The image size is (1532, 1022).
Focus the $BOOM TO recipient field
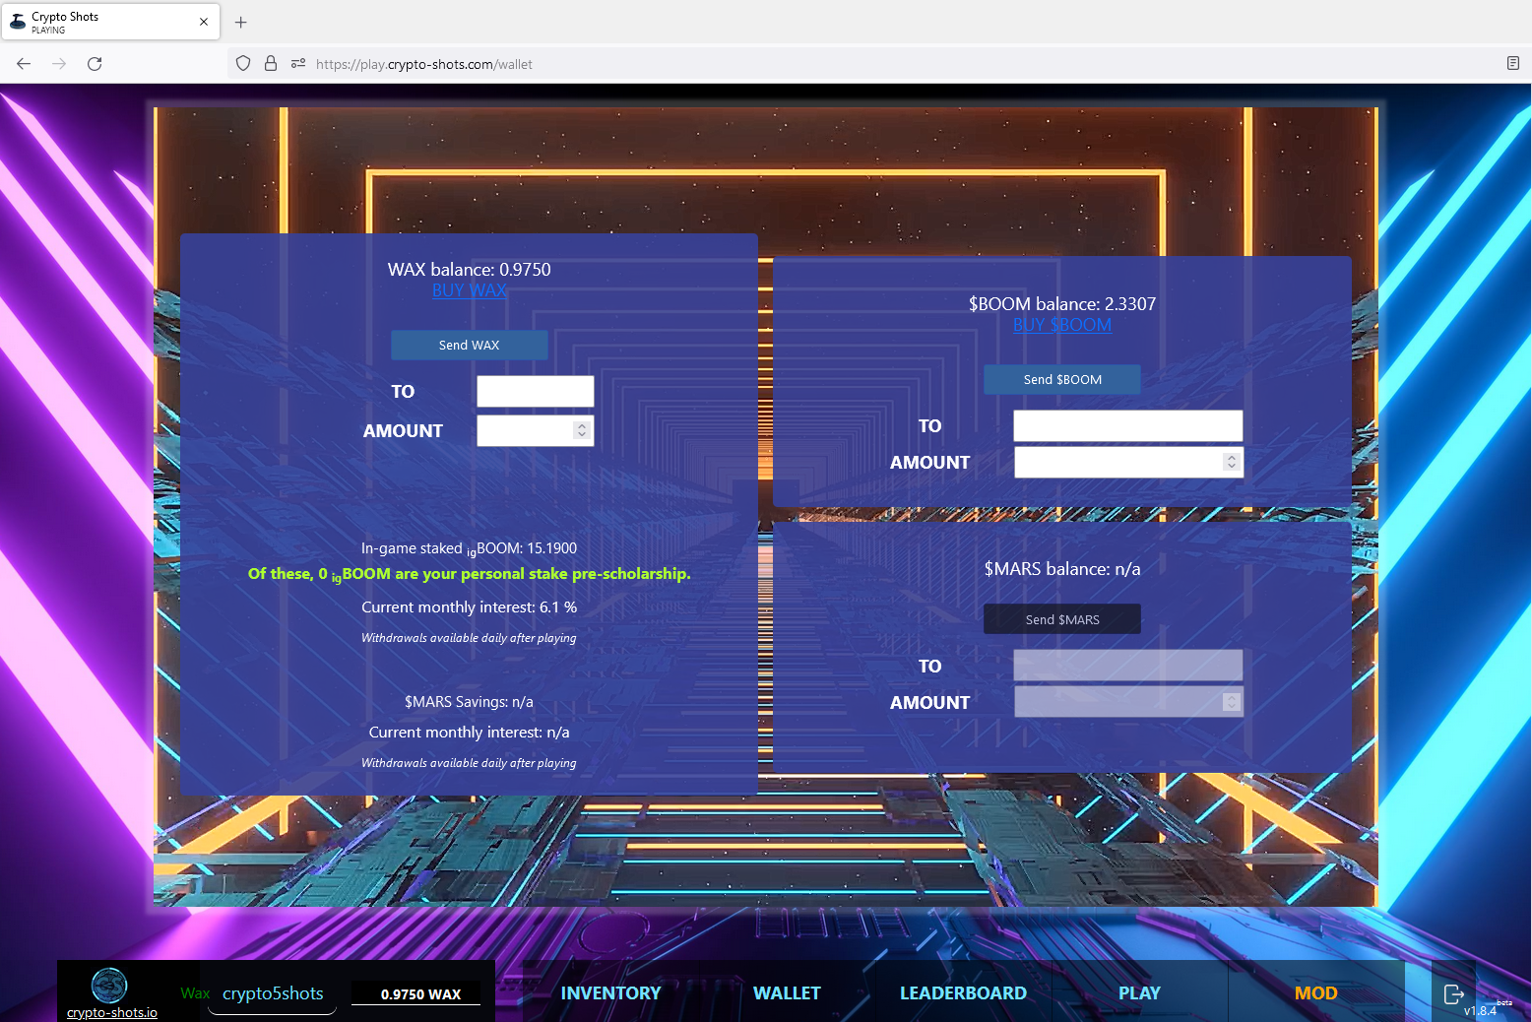(x=1128, y=426)
